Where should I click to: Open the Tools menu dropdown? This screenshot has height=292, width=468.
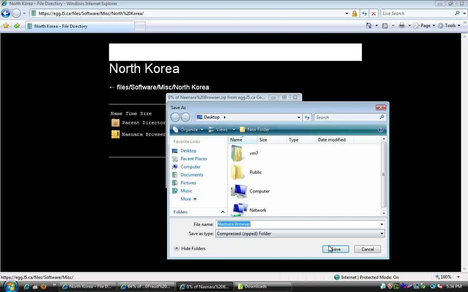point(449,26)
